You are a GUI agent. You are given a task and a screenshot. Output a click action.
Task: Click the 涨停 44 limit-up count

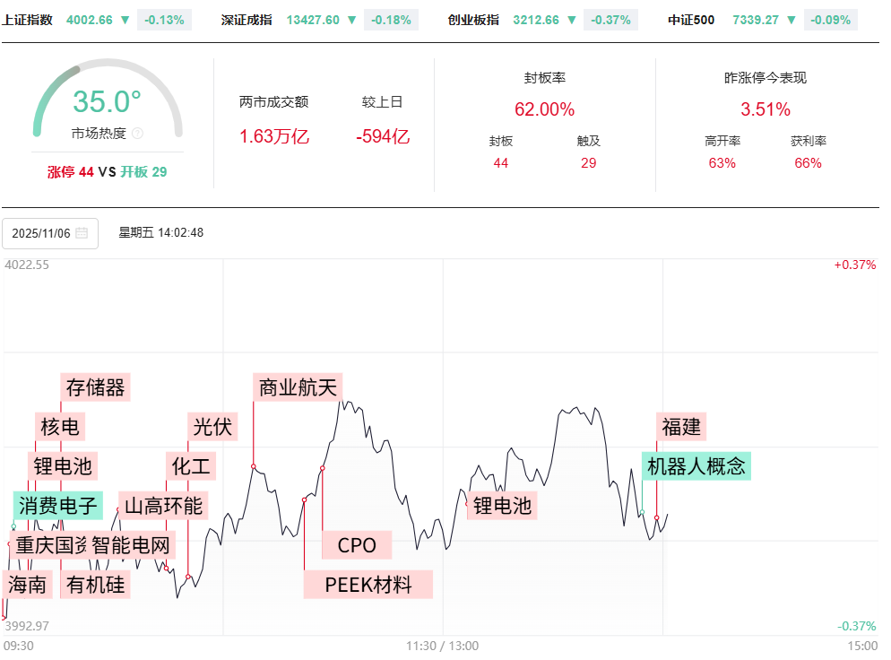(x=71, y=172)
